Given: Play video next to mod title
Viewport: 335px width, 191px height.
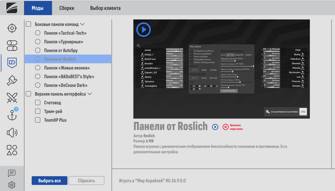Looking at the screenshot, I should click(215, 127).
